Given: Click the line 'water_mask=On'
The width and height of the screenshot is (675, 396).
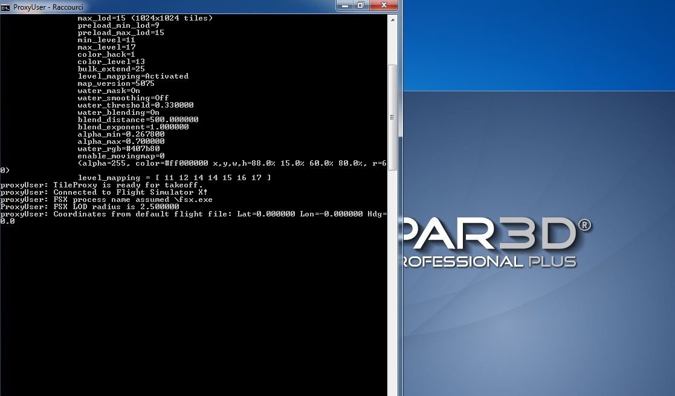Looking at the screenshot, I should (109, 91).
